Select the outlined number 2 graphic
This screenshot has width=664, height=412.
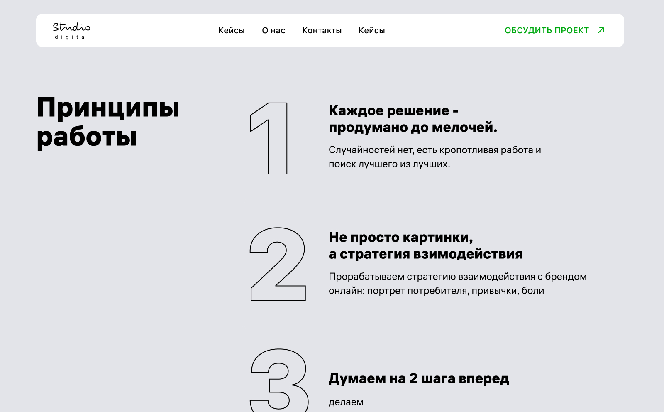(277, 264)
